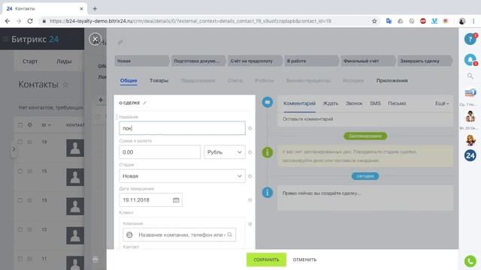481x270 pixels.
Task: Open the Лиды menu item
Action: click(x=64, y=61)
